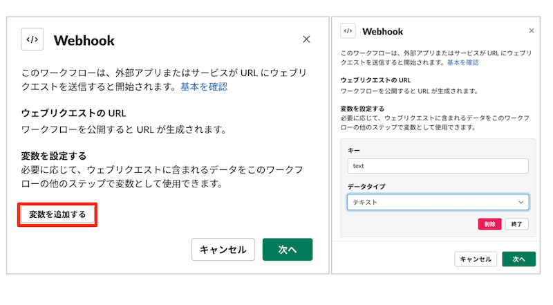The width and height of the screenshot is (553, 305).
Task: Click the Webhook title in larger dialog
Action: point(84,40)
